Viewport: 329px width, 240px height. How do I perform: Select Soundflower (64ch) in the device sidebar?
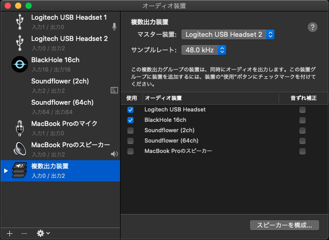60,107
